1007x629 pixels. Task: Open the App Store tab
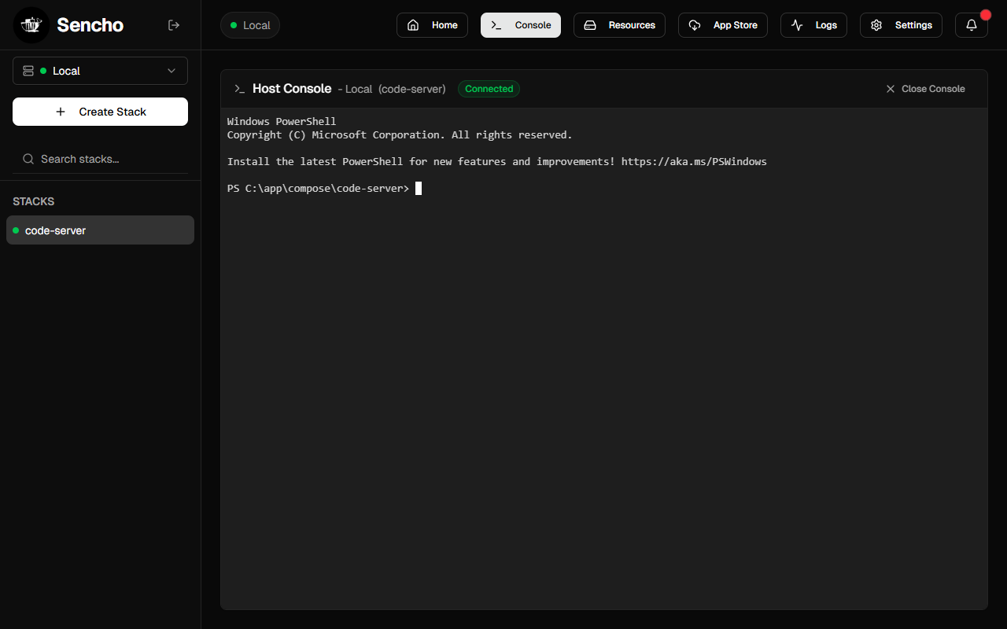point(723,25)
